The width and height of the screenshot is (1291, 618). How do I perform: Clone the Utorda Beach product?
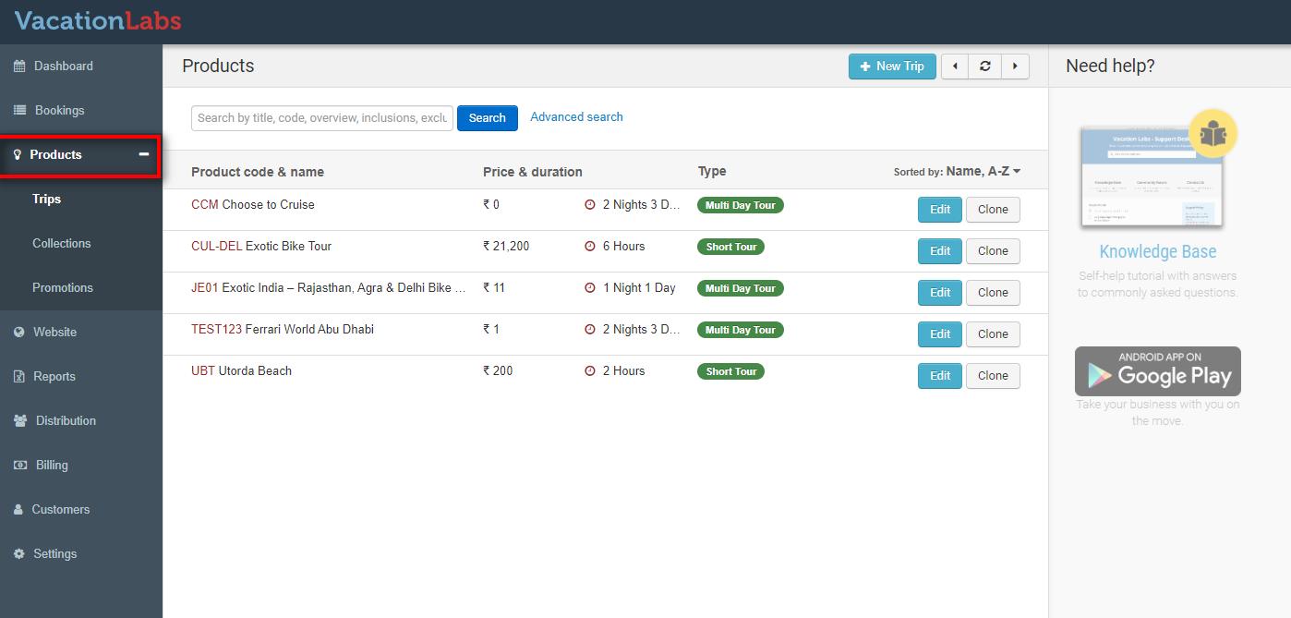click(x=993, y=376)
